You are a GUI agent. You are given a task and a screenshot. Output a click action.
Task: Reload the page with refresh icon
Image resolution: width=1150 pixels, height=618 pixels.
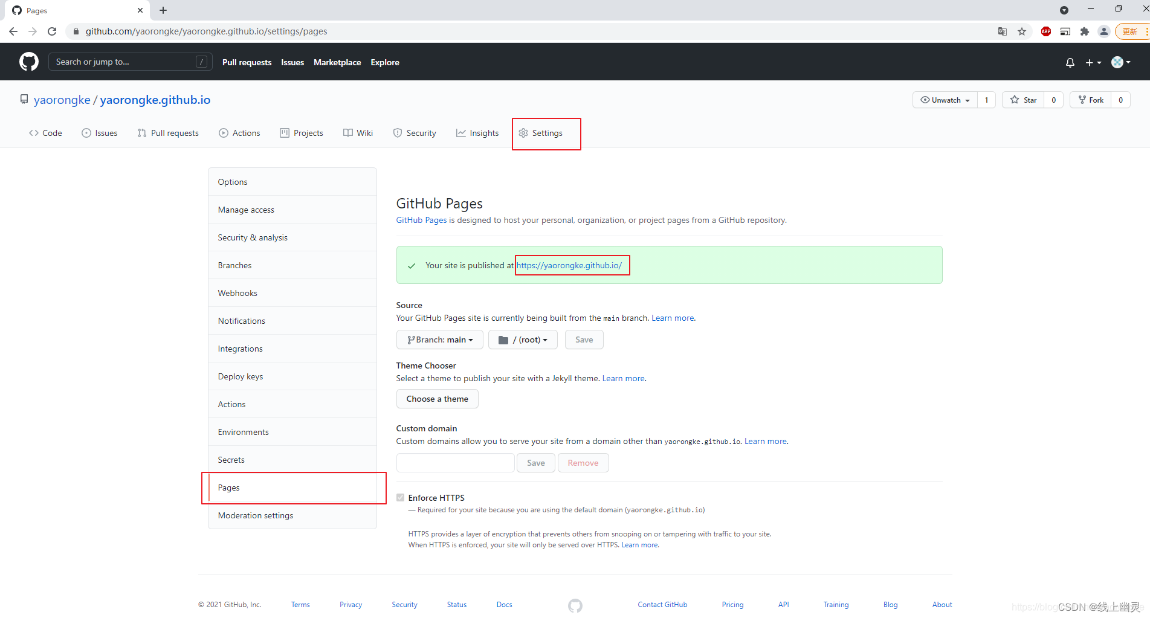tap(52, 31)
